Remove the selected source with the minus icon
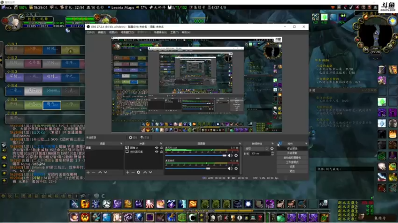Image resolution: width=398 pixels, height=223 pixels. pyautogui.click(x=133, y=172)
